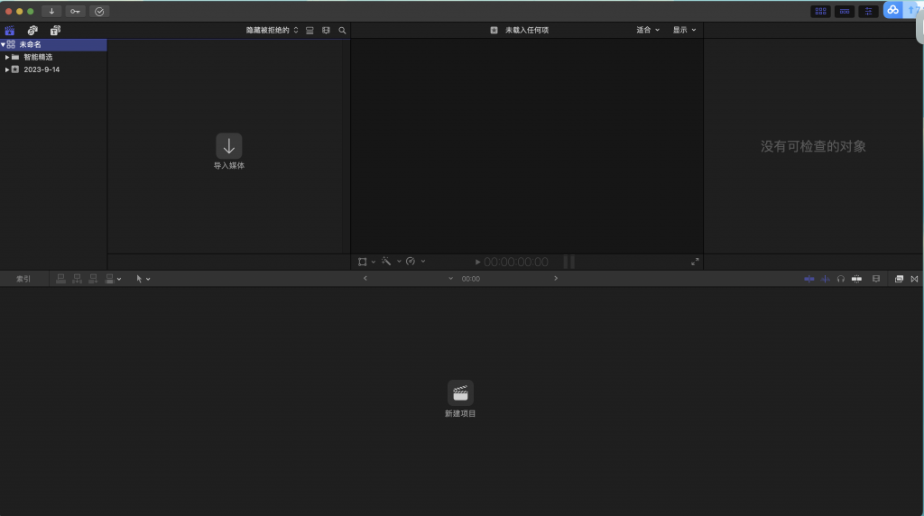Open the 索引 timeline index

pyautogui.click(x=23, y=279)
